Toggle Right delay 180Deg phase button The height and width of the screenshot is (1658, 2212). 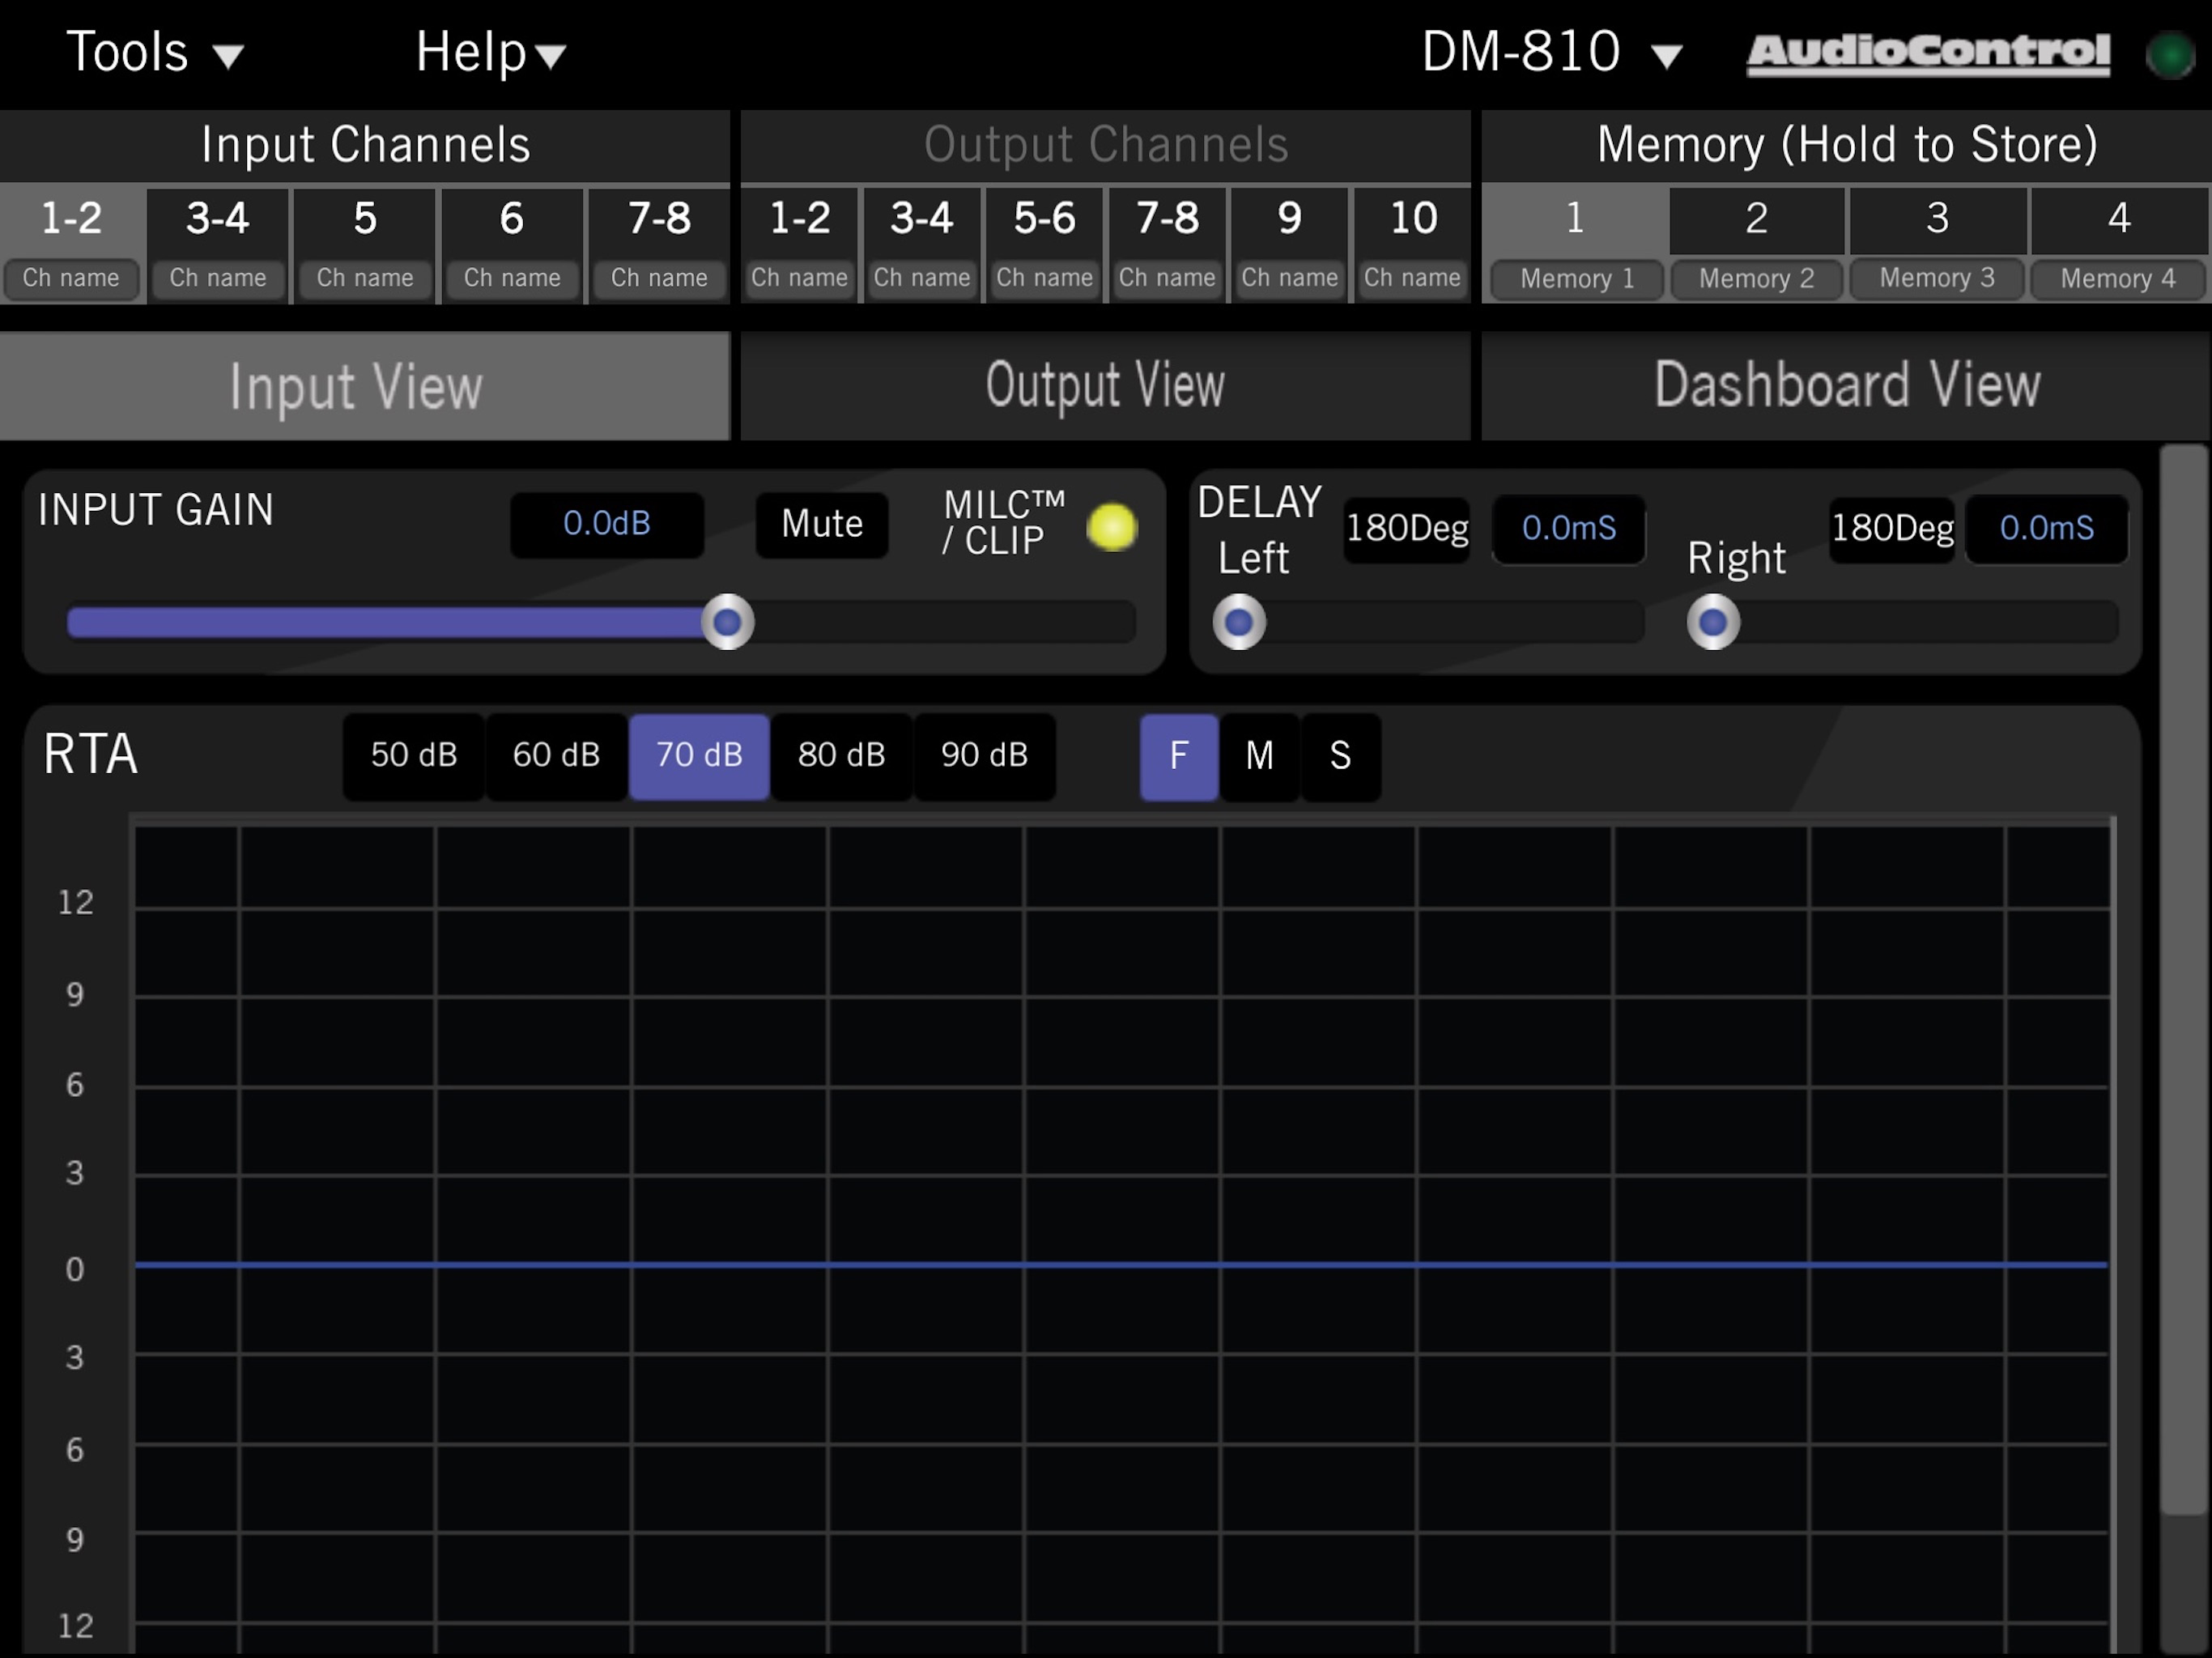[1891, 528]
